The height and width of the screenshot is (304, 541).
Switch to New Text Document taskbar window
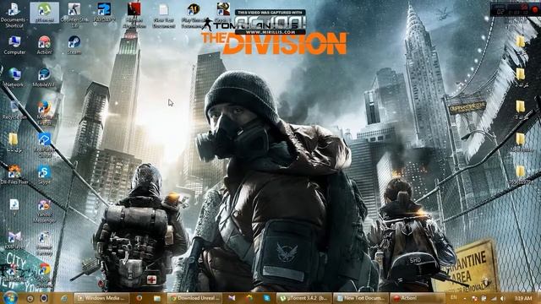pyautogui.click(x=360, y=298)
